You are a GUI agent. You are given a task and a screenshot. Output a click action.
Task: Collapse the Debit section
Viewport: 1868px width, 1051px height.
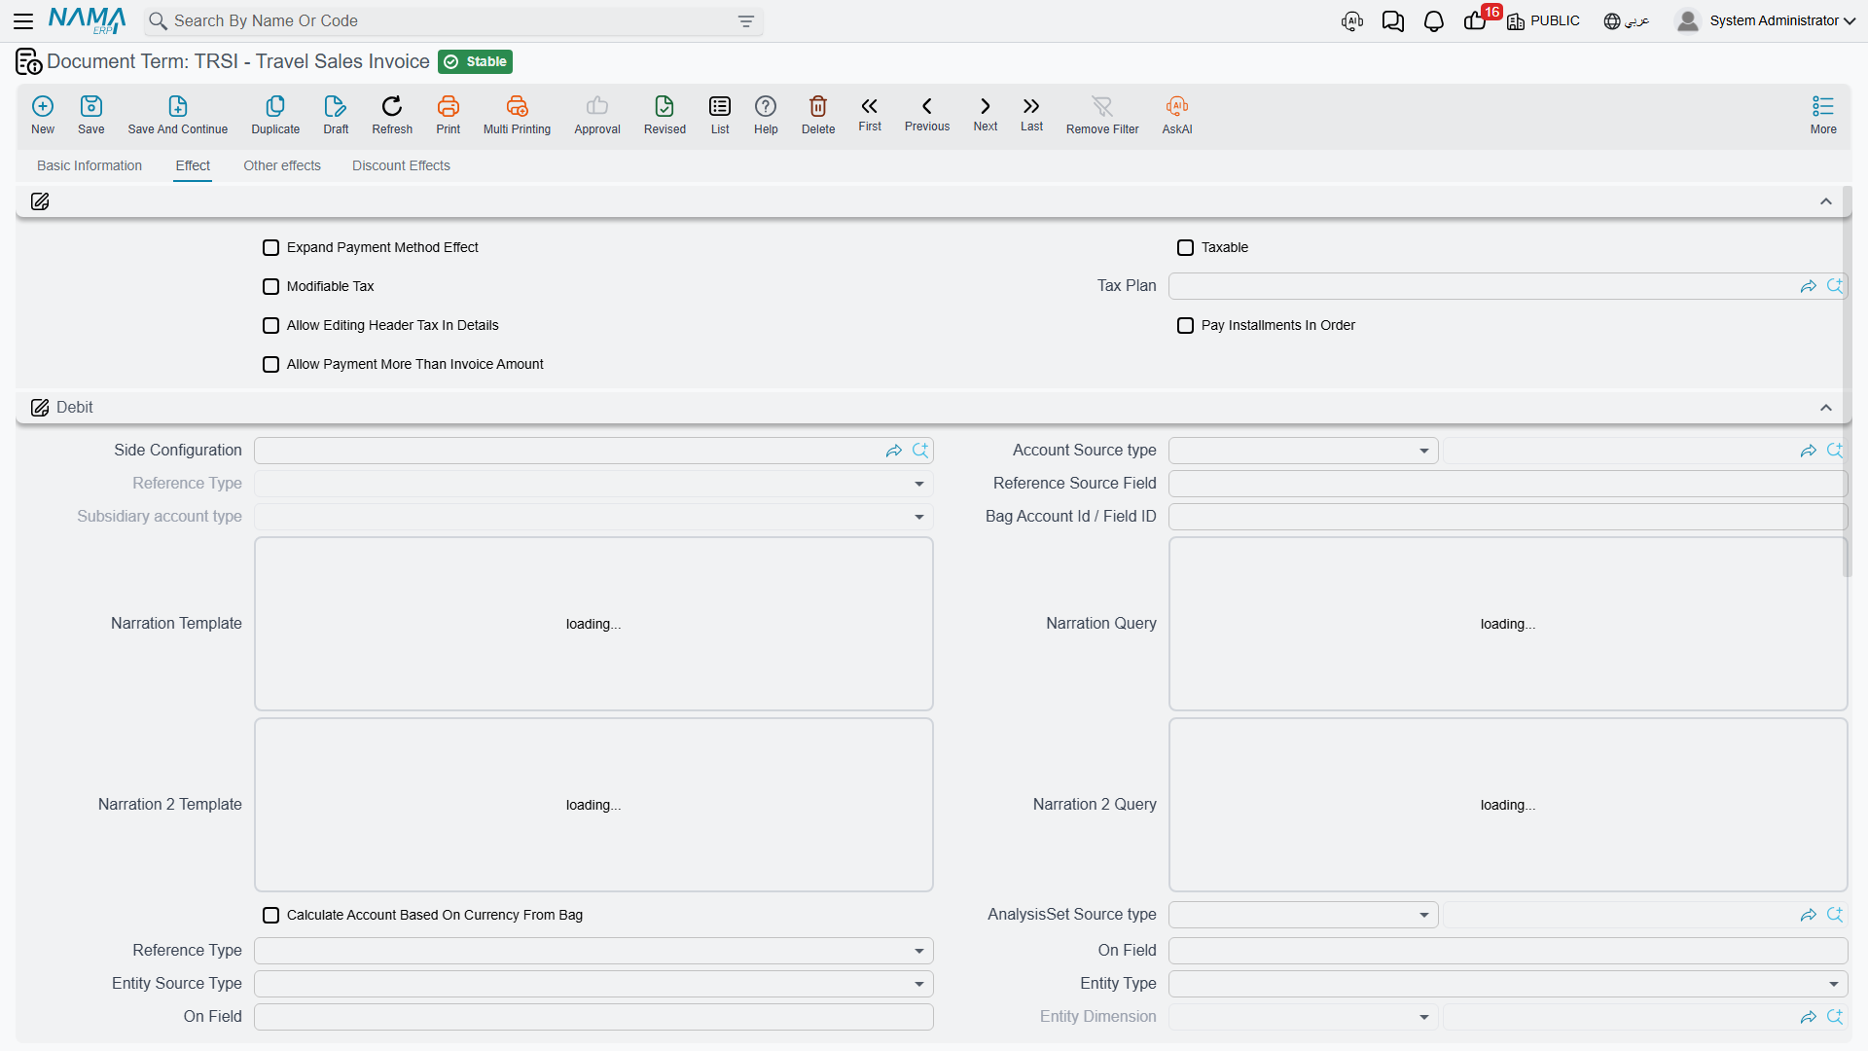[x=1826, y=408]
